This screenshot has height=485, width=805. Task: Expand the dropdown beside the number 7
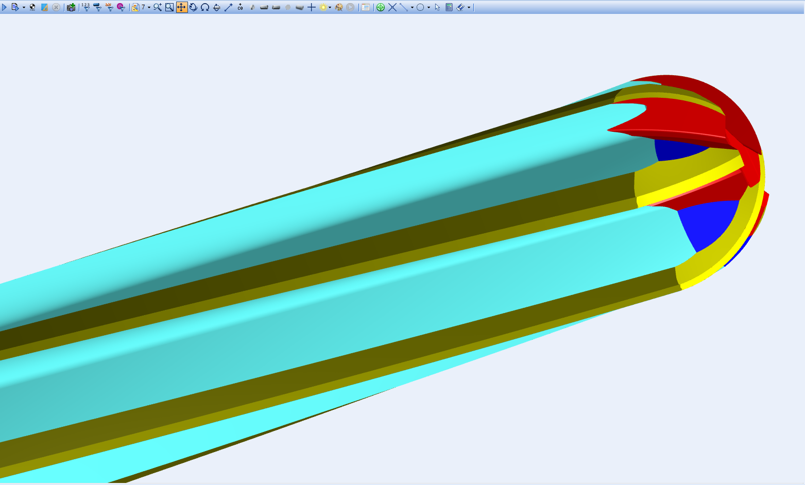149,8
